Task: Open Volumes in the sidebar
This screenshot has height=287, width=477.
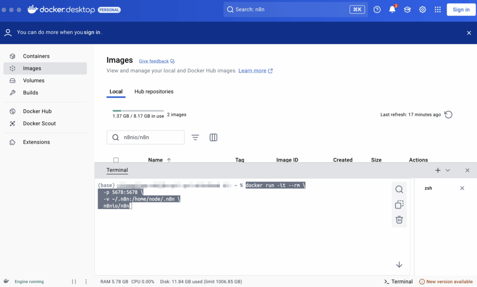Action: [x=45, y=80]
